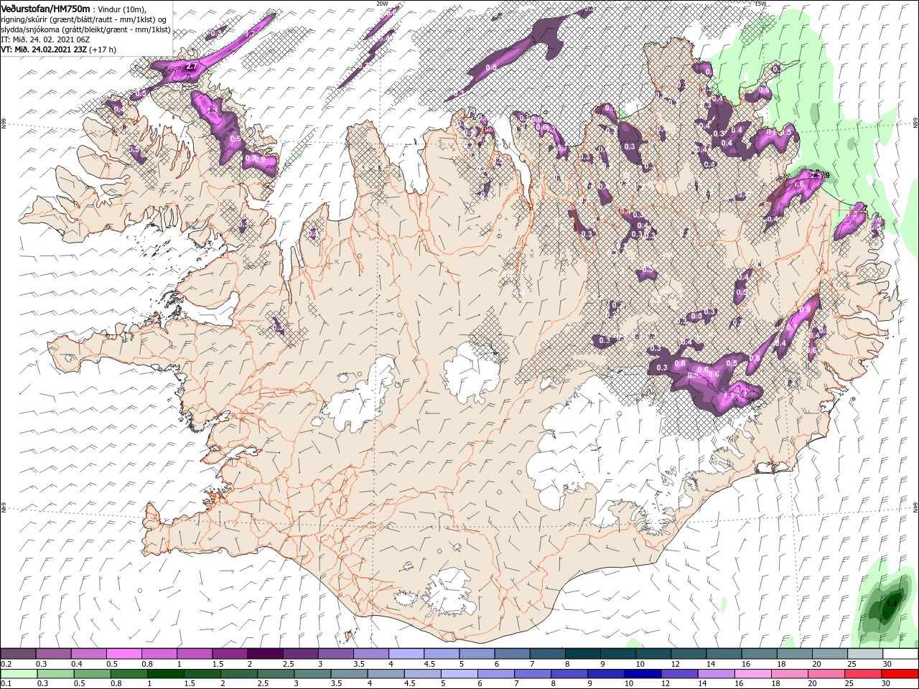Screen dimensions: 919x689
Task: Pick snow scale swatch between 8 and 9
Action: coord(583,653)
